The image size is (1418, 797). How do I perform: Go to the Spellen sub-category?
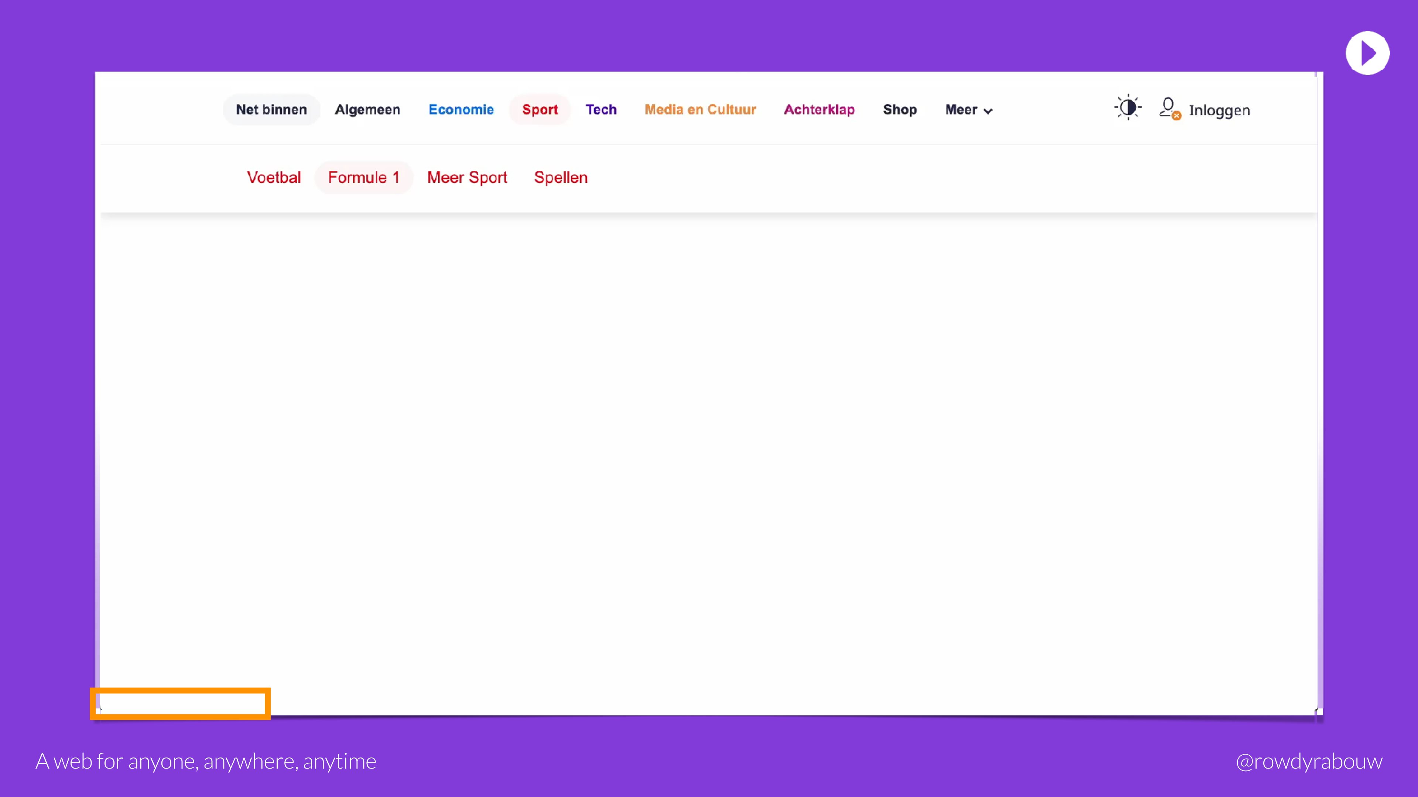(x=561, y=177)
